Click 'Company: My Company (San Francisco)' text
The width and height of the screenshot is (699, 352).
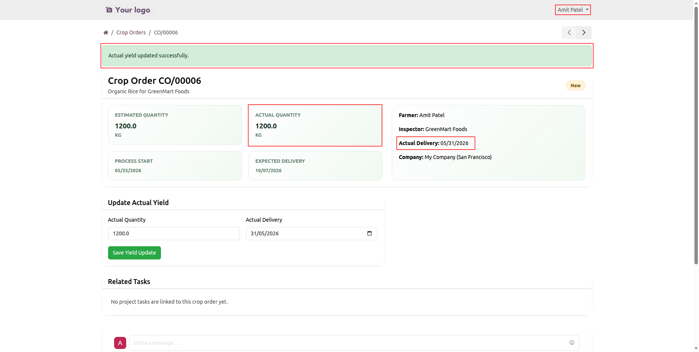445,157
